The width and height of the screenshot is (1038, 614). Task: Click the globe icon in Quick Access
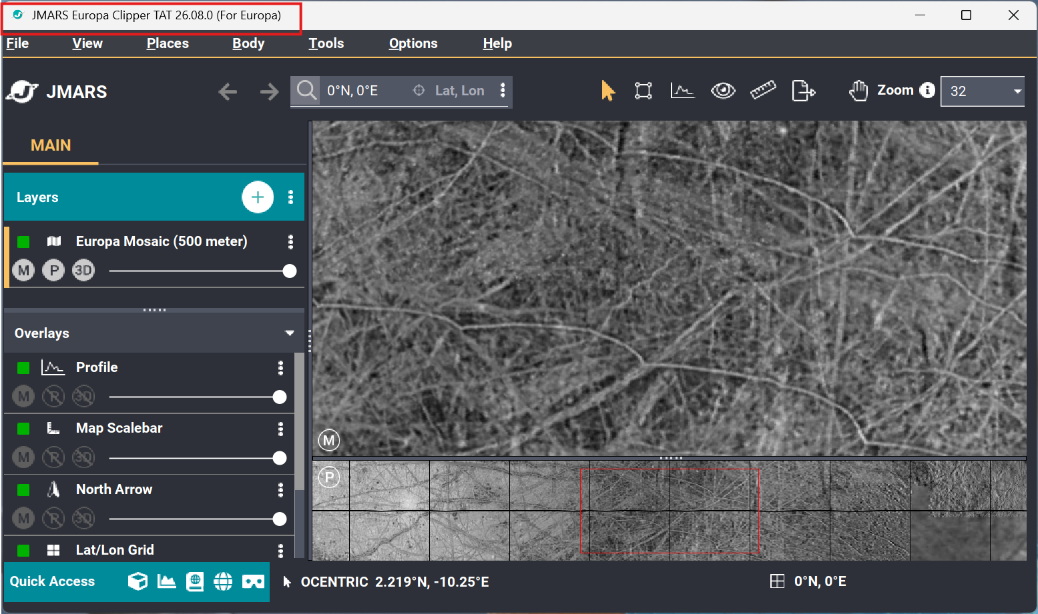coord(223,581)
